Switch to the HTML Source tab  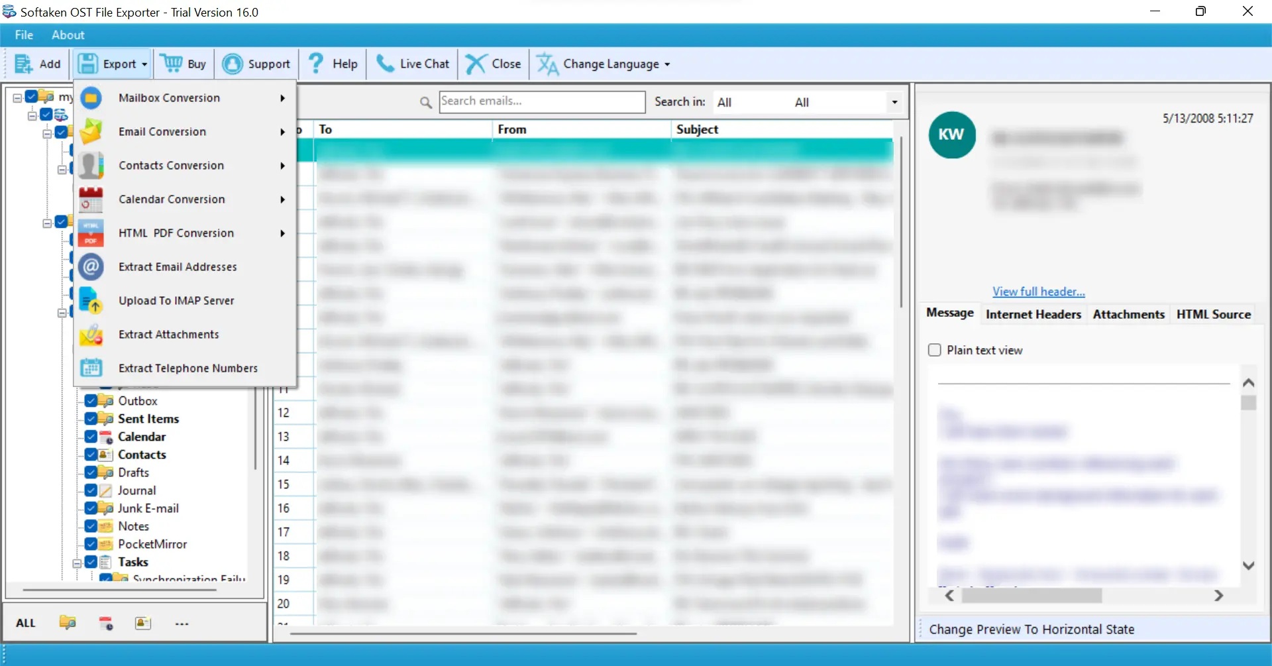(1213, 314)
